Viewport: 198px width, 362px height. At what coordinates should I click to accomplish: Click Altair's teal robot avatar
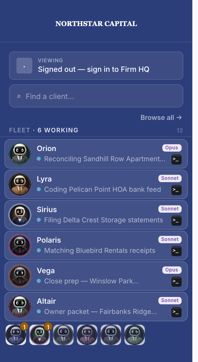[20, 307]
